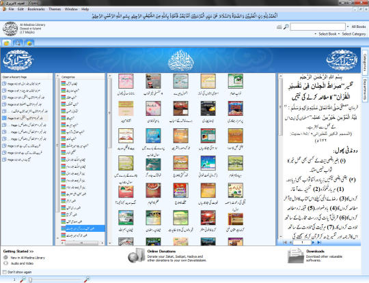
Task: Click the magnifier search icon beside search box
Action: click(286, 27)
